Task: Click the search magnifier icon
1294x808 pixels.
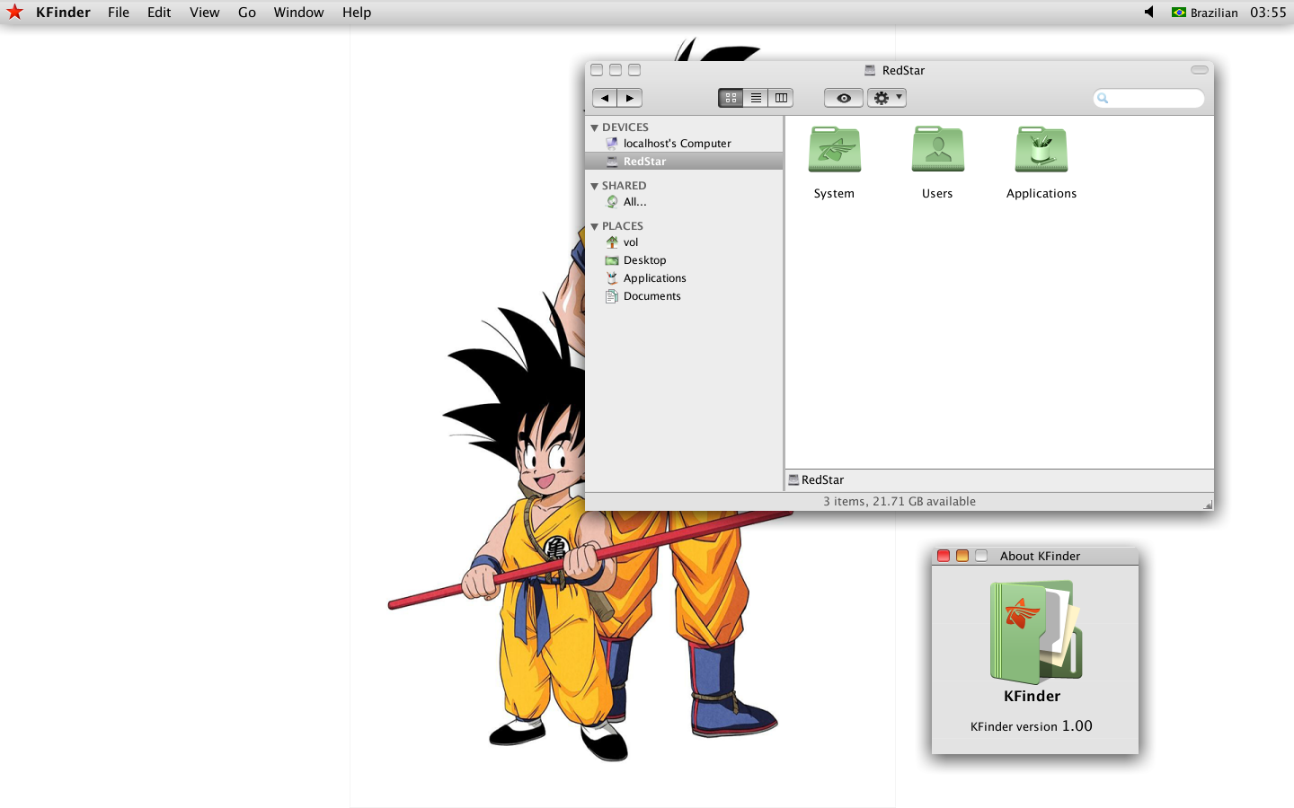Action: (1103, 98)
